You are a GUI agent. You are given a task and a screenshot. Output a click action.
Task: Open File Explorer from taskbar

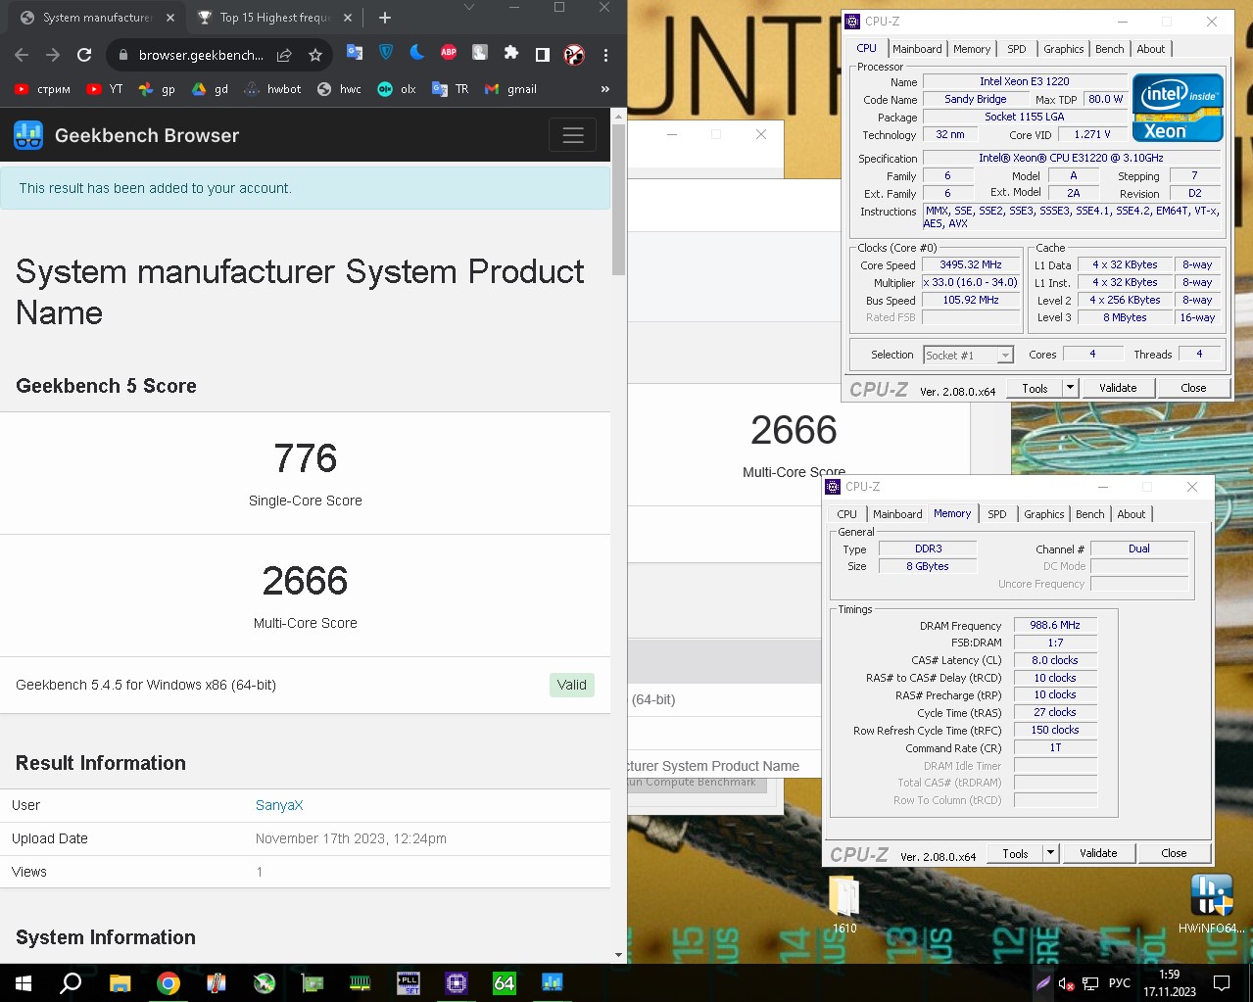(x=120, y=982)
